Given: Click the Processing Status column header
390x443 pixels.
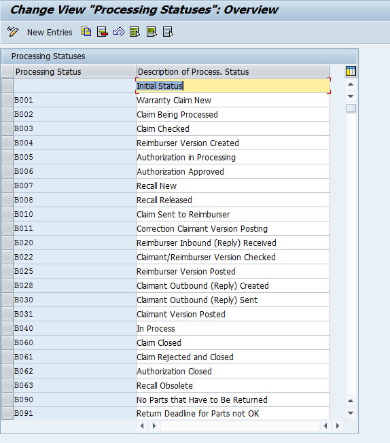Looking at the screenshot, I should 75,72.
